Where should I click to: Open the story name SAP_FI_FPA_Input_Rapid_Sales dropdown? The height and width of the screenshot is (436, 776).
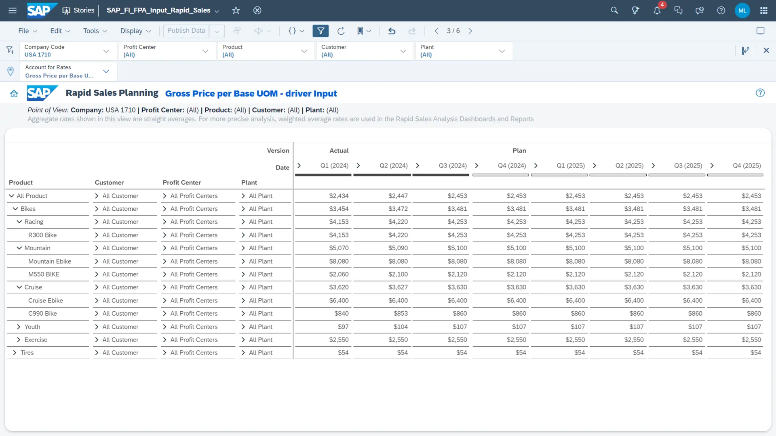pyautogui.click(x=163, y=10)
